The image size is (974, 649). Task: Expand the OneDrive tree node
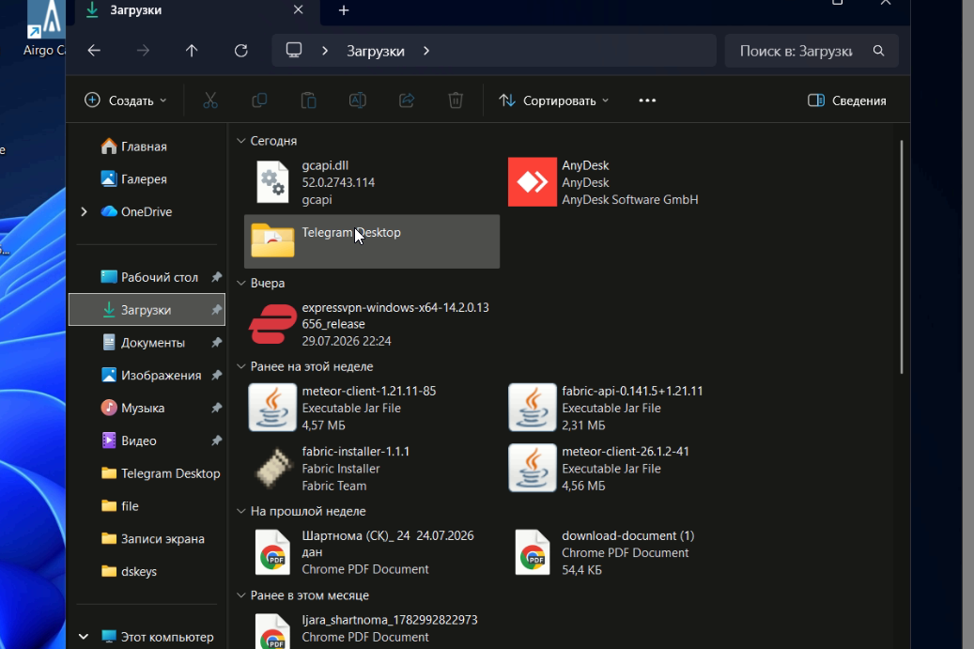[x=84, y=211]
